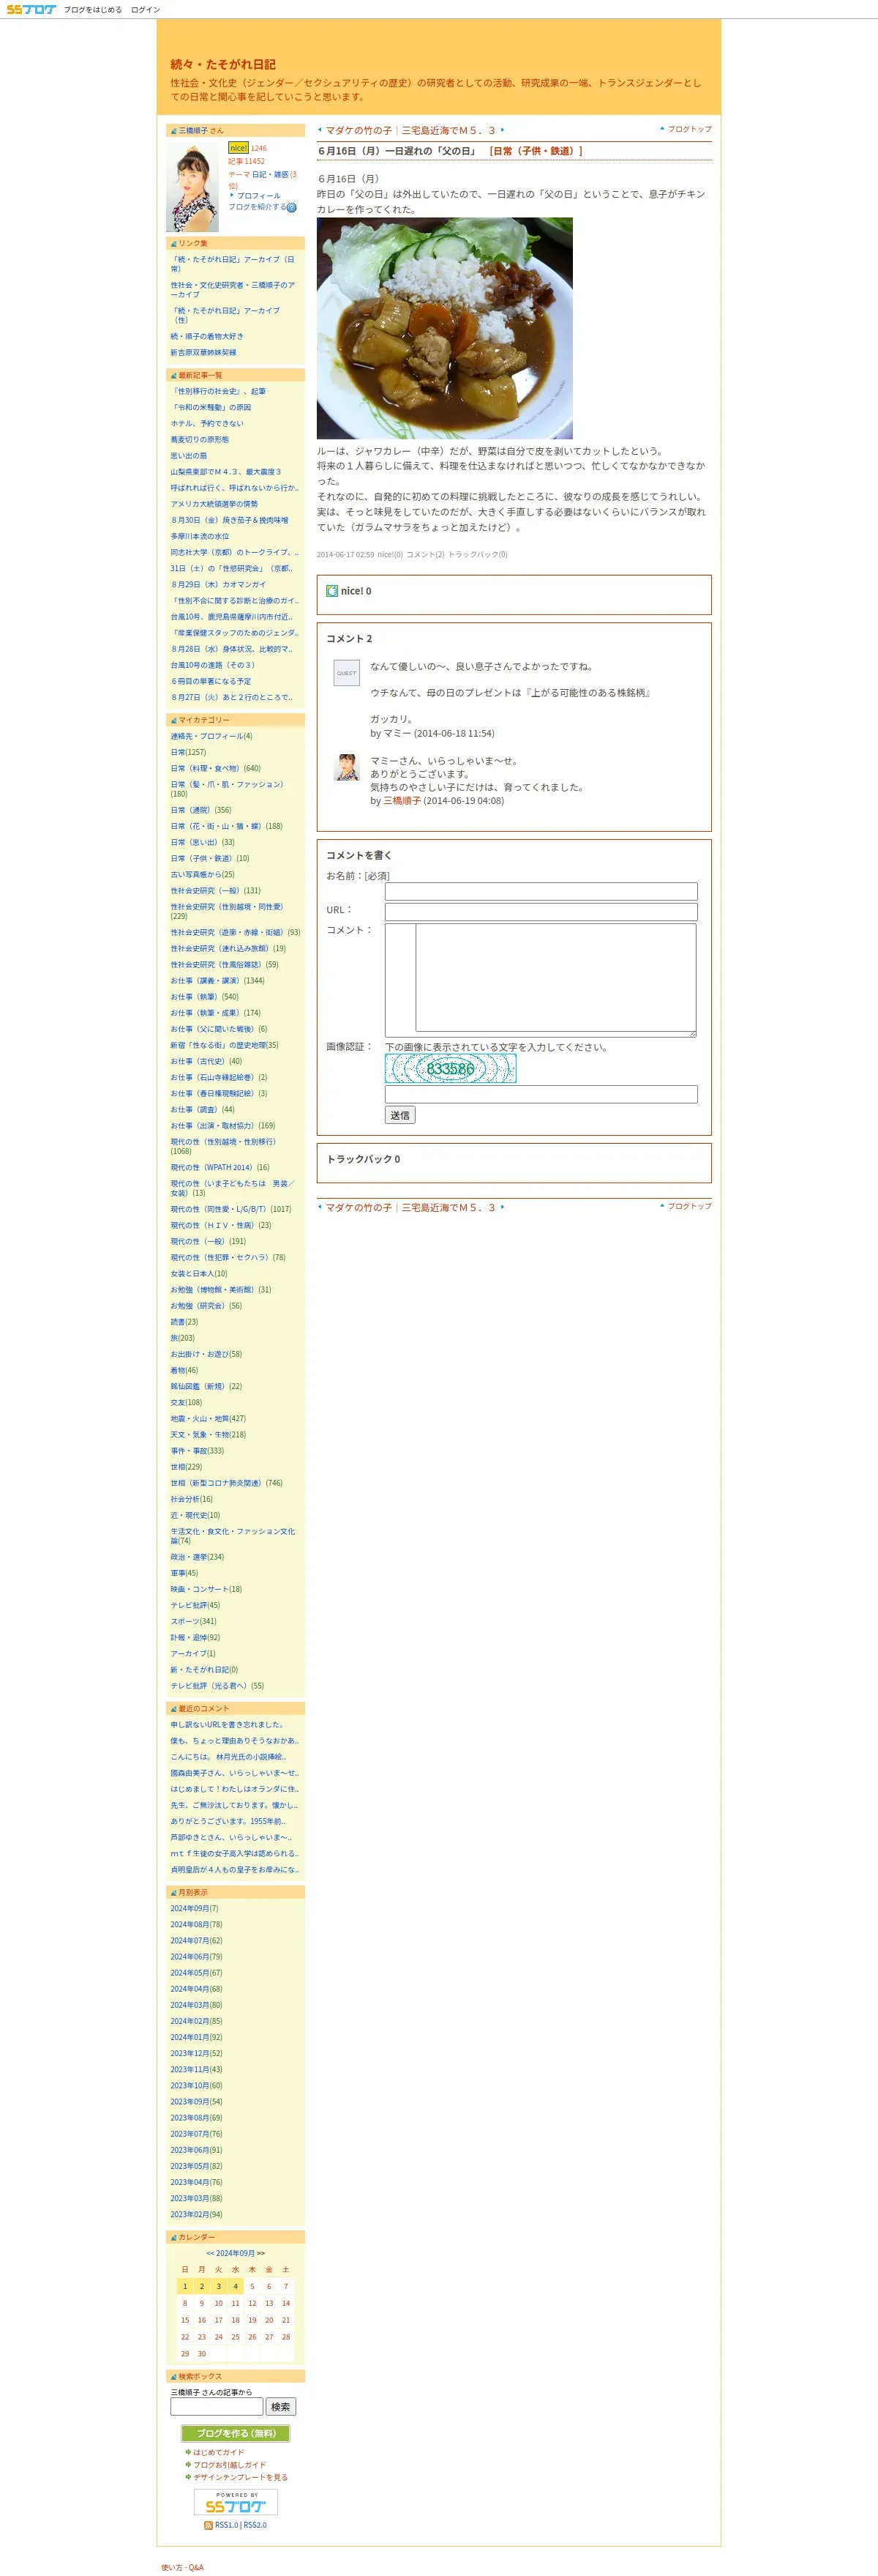The height and width of the screenshot is (2576, 878).
Task: Click the yellow nice! badge in profile
Action: [x=238, y=148]
